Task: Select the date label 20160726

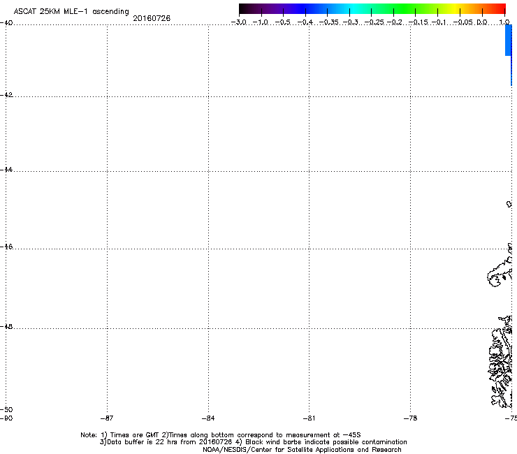Action: click(x=152, y=18)
